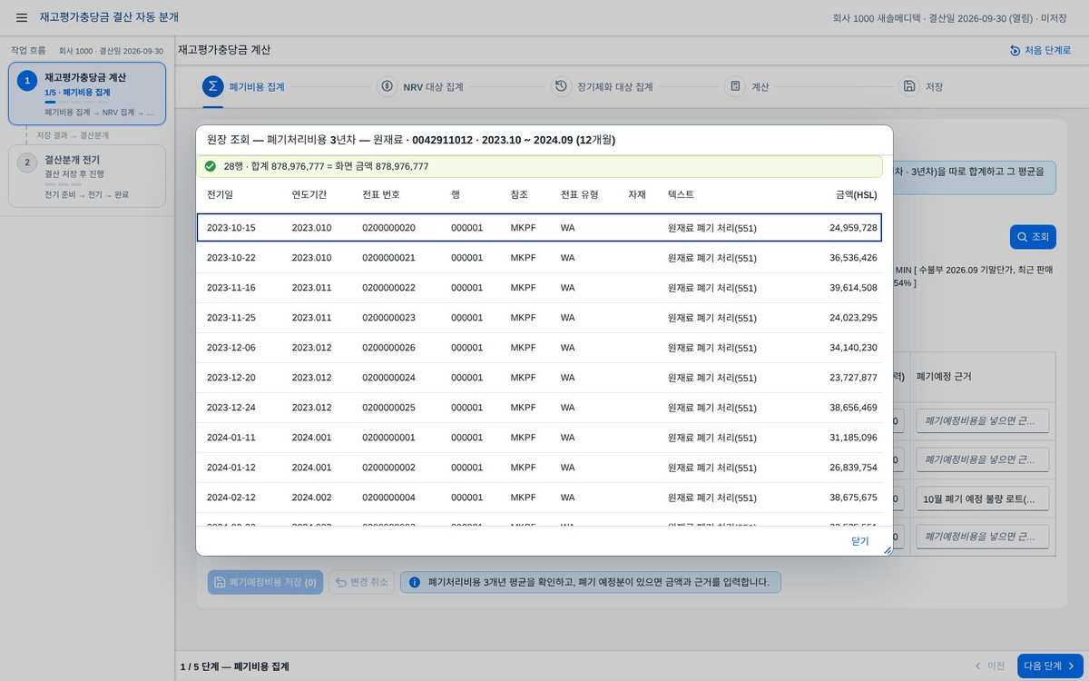The height and width of the screenshot is (681, 1089).
Task: Click voucher number 0200000022
Action: click(388, 288)
